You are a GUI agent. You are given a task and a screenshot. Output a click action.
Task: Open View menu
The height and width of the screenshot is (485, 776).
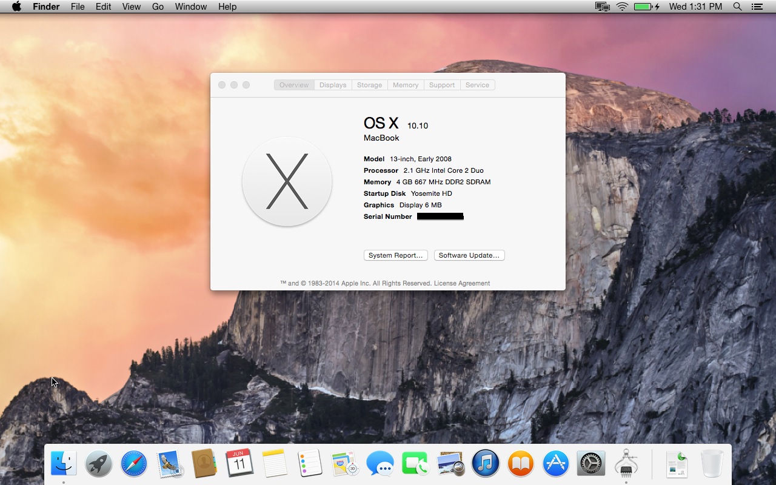coord(132,7)
